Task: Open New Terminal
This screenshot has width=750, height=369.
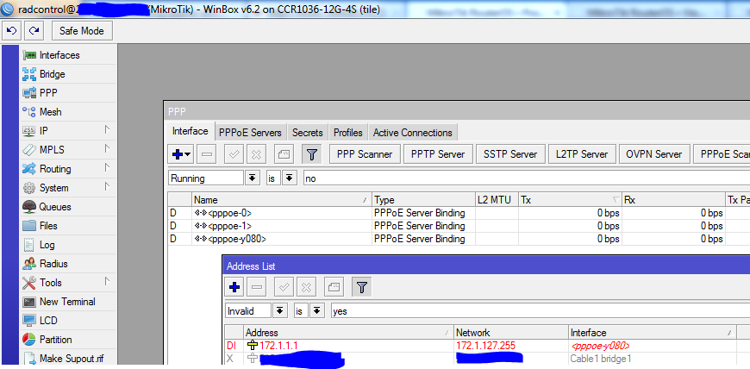Action: coord(67,302)
